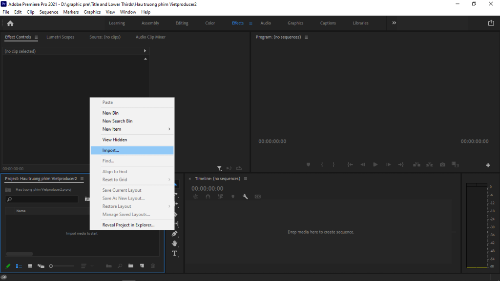Open the Sequence menu
Viewport: 500px width, 281px height.
coord(48,12)
